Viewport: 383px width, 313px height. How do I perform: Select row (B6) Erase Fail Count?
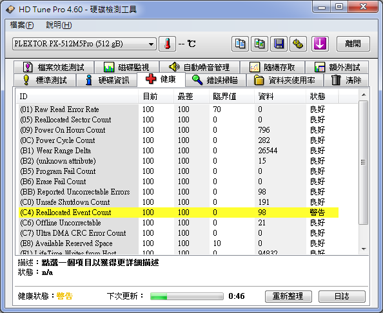(179, 182)
